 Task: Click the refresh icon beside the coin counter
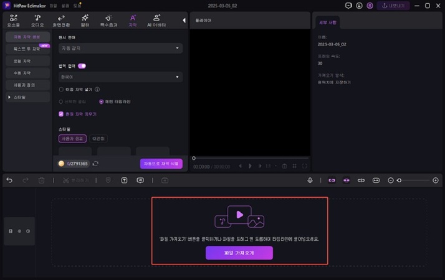coord(95,164)
